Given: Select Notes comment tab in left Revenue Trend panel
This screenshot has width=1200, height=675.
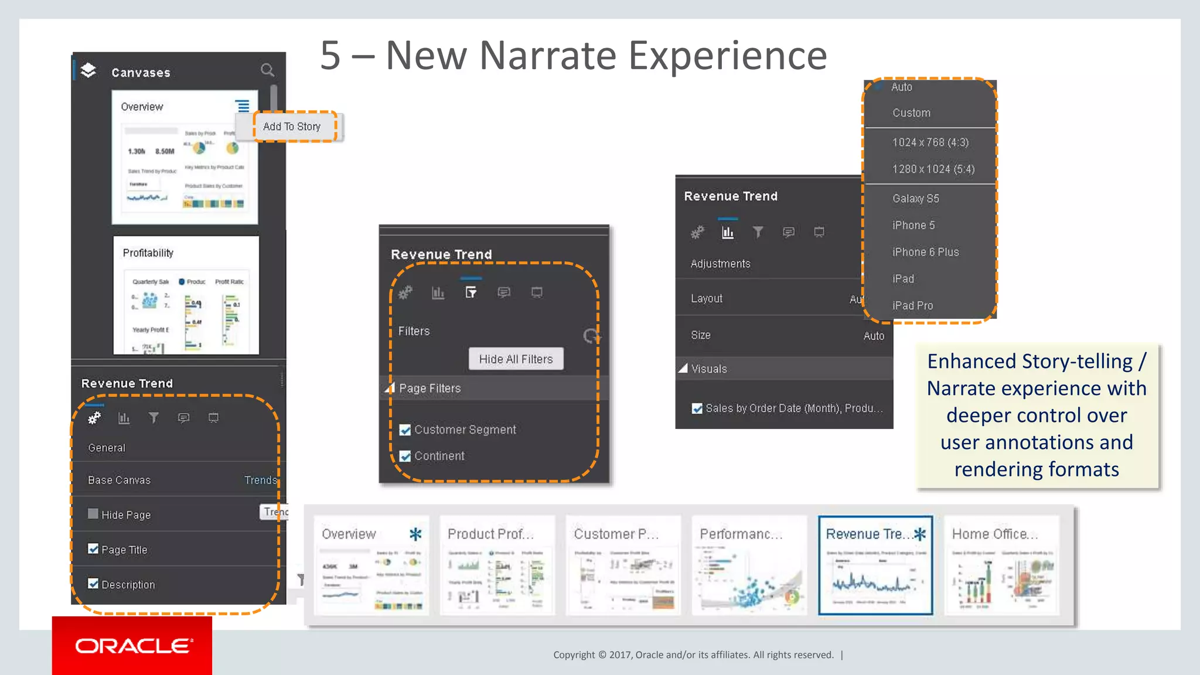Looking at the screenshot, I should coord(183,418).
